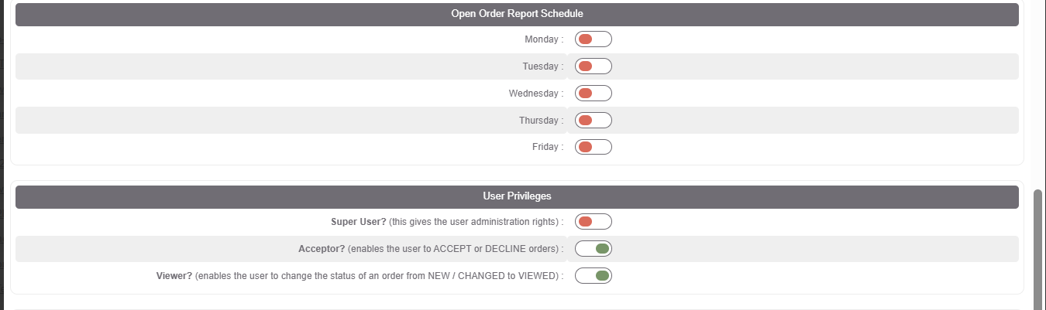Click the "Wednesday :" text label
Screen dimensions: 1046x310
click(536, 94)
